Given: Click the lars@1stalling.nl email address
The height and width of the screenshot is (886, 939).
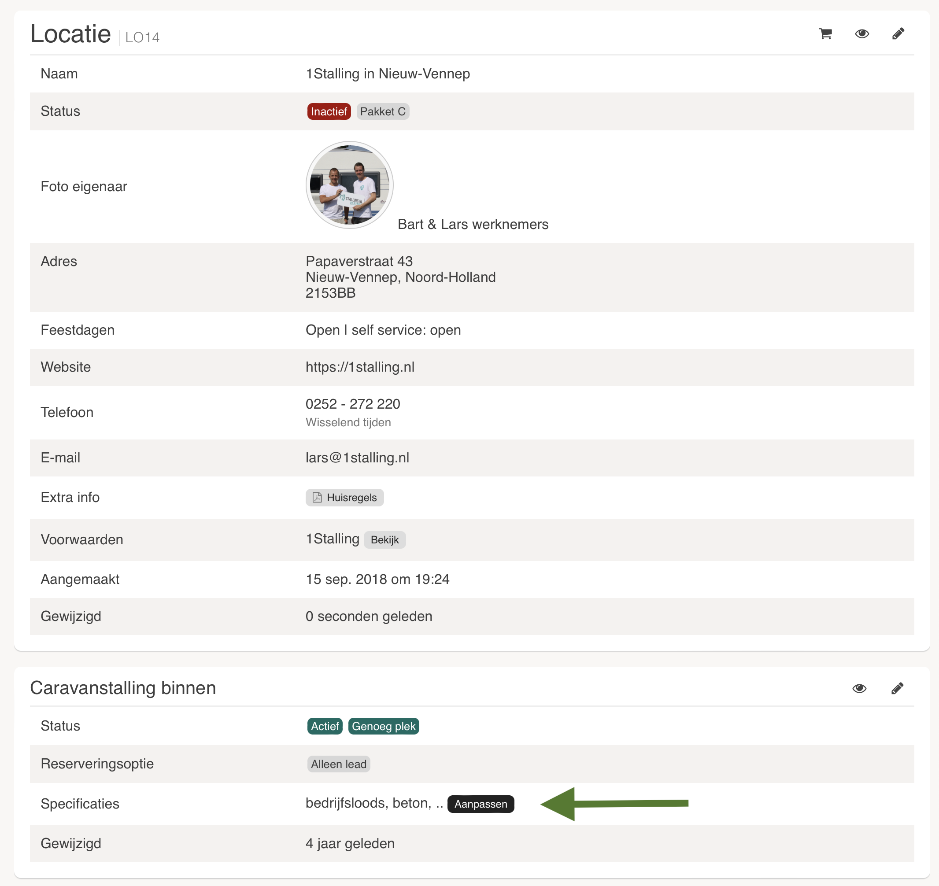Looking at the screenshot, I should [x=357, y=458].
